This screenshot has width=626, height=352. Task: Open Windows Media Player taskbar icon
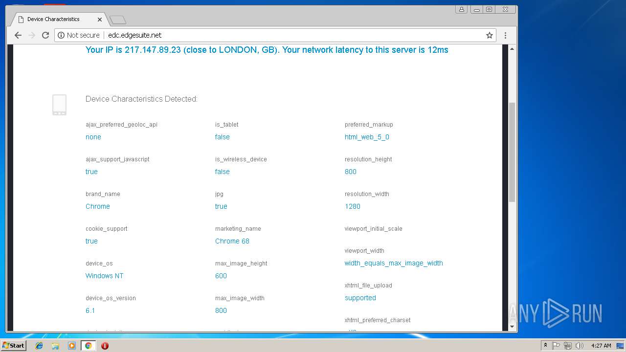click(x=72, y=346)
